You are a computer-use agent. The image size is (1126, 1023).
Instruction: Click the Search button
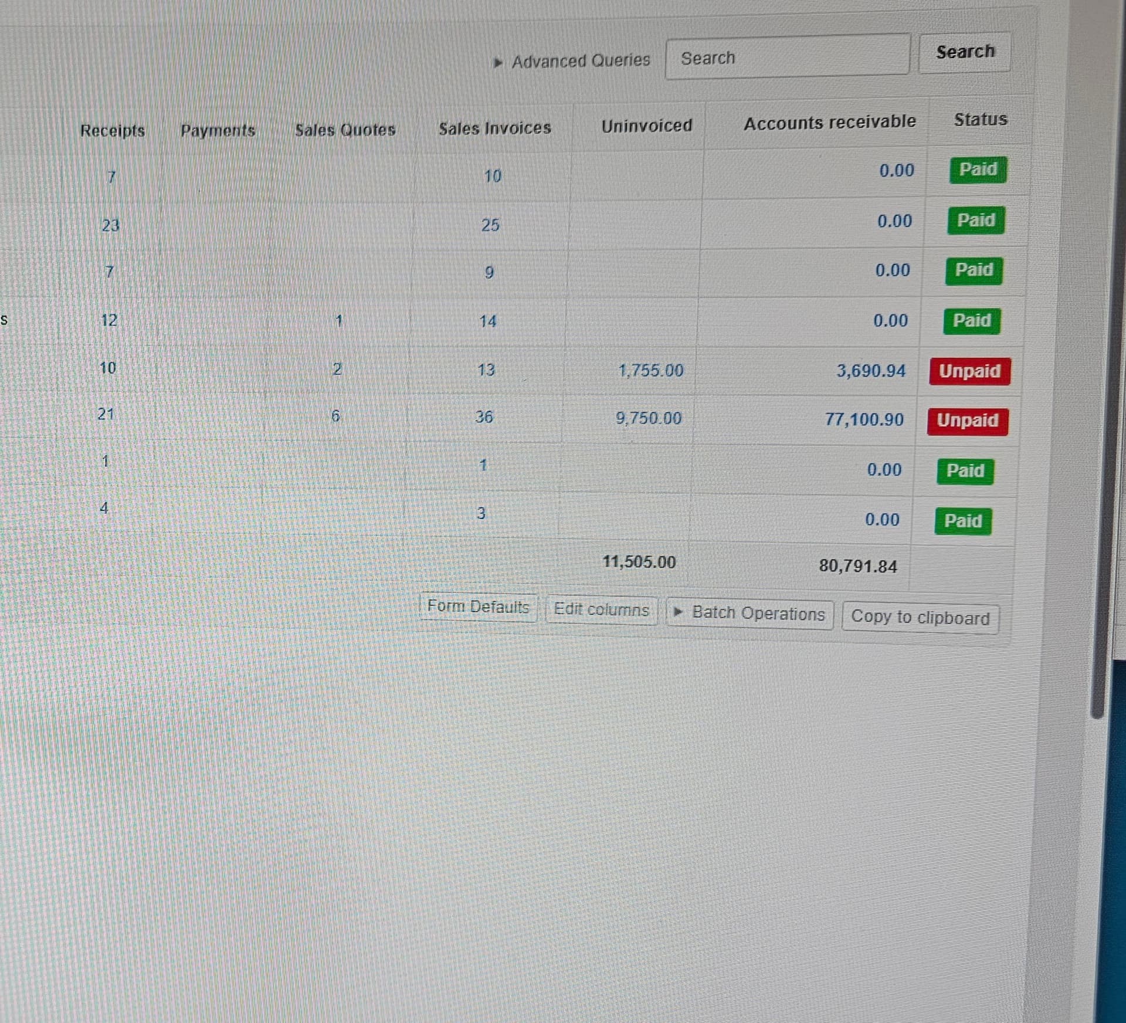click(x=965, y=52)
